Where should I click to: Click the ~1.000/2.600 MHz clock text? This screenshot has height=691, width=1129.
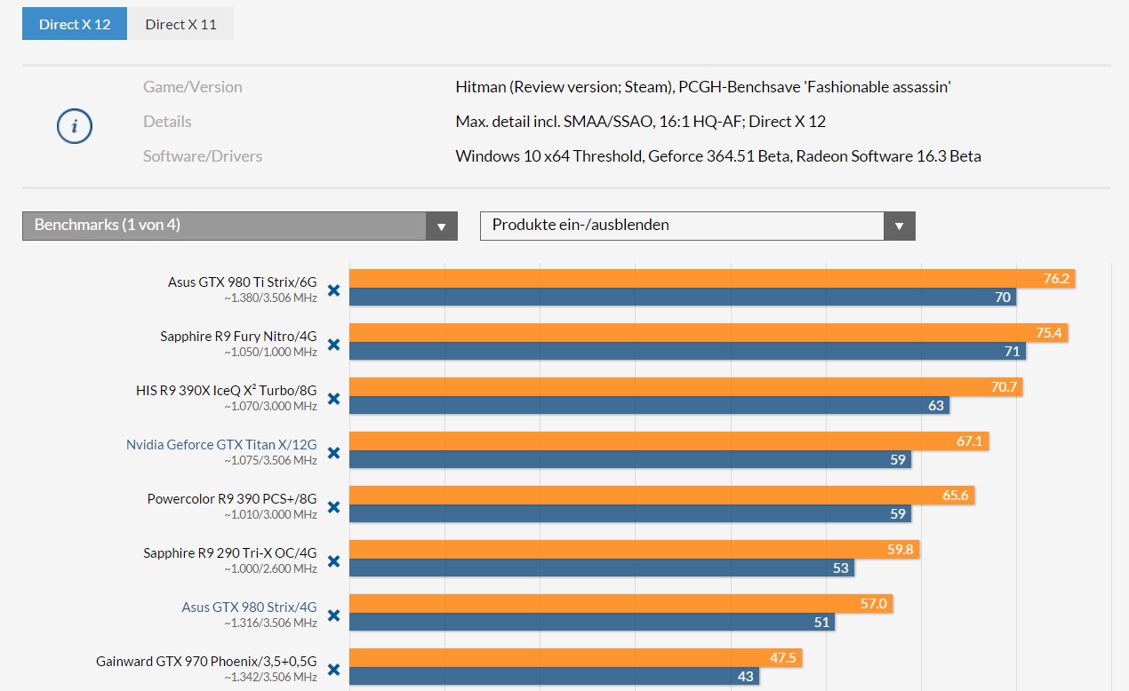[270, 569]
